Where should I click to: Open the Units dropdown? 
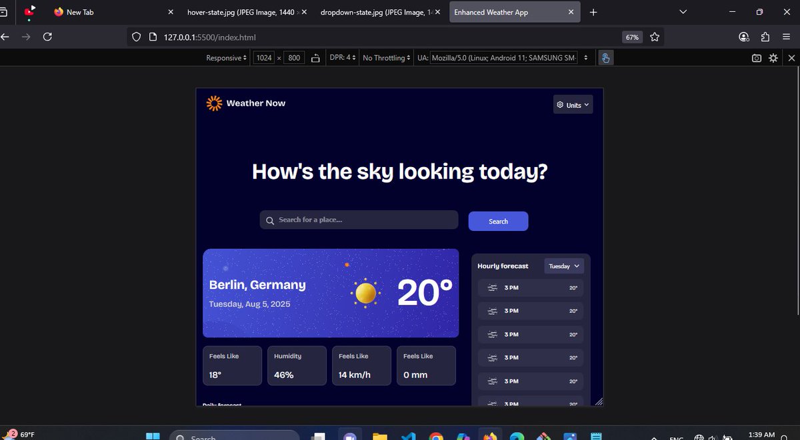572,104
